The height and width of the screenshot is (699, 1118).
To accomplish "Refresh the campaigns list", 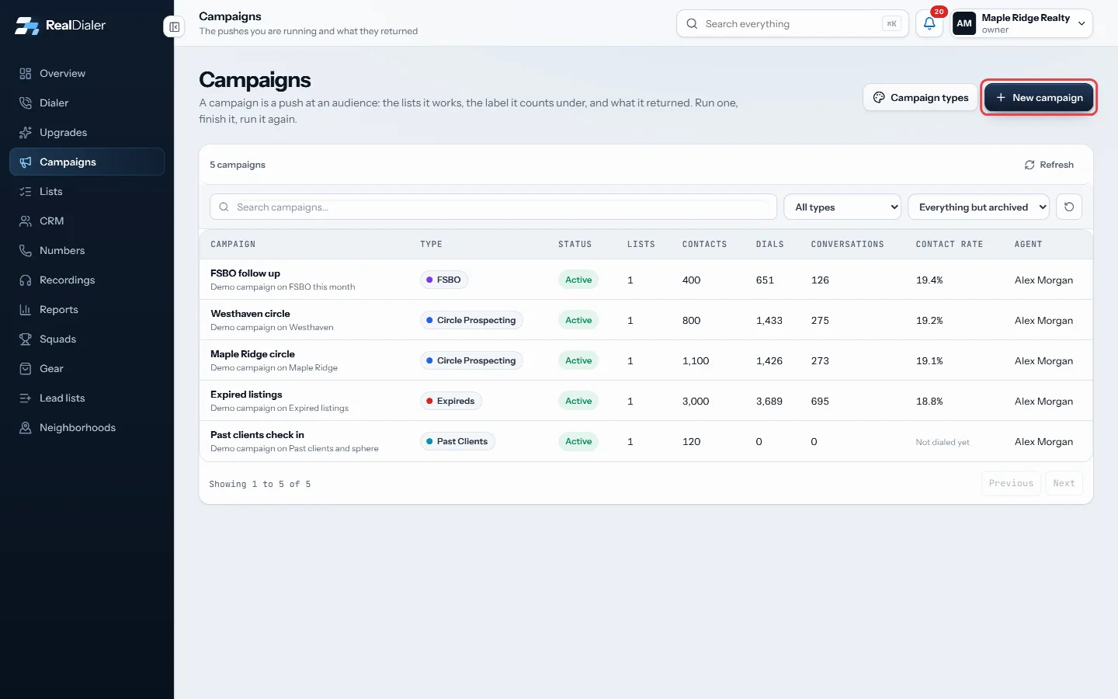I will tap(1049, 165).
